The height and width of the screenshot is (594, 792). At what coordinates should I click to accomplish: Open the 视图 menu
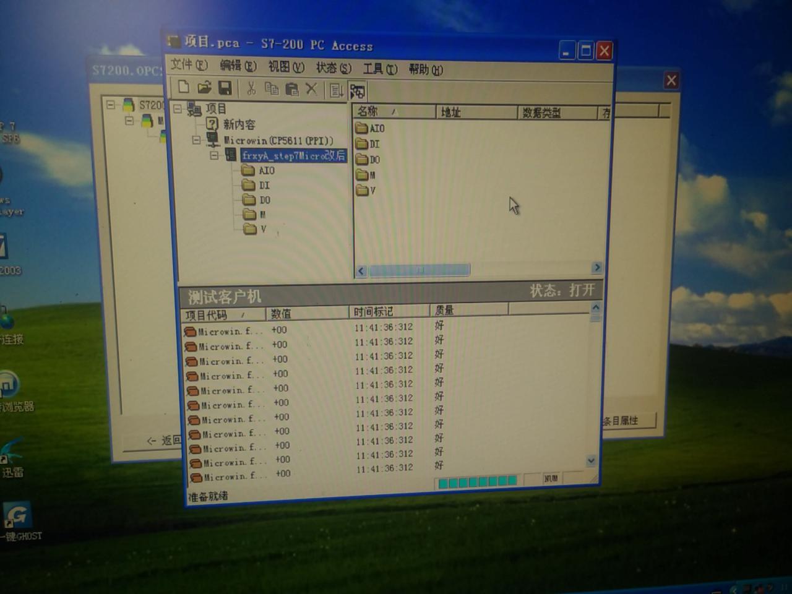coord(286,66)
